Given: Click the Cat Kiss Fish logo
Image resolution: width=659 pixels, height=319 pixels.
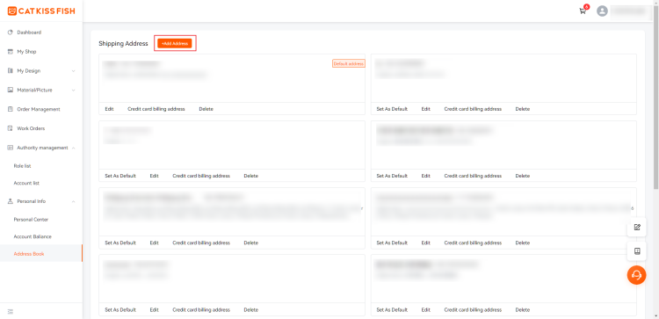Looking at the screenshot, I should tap(41, 11).
